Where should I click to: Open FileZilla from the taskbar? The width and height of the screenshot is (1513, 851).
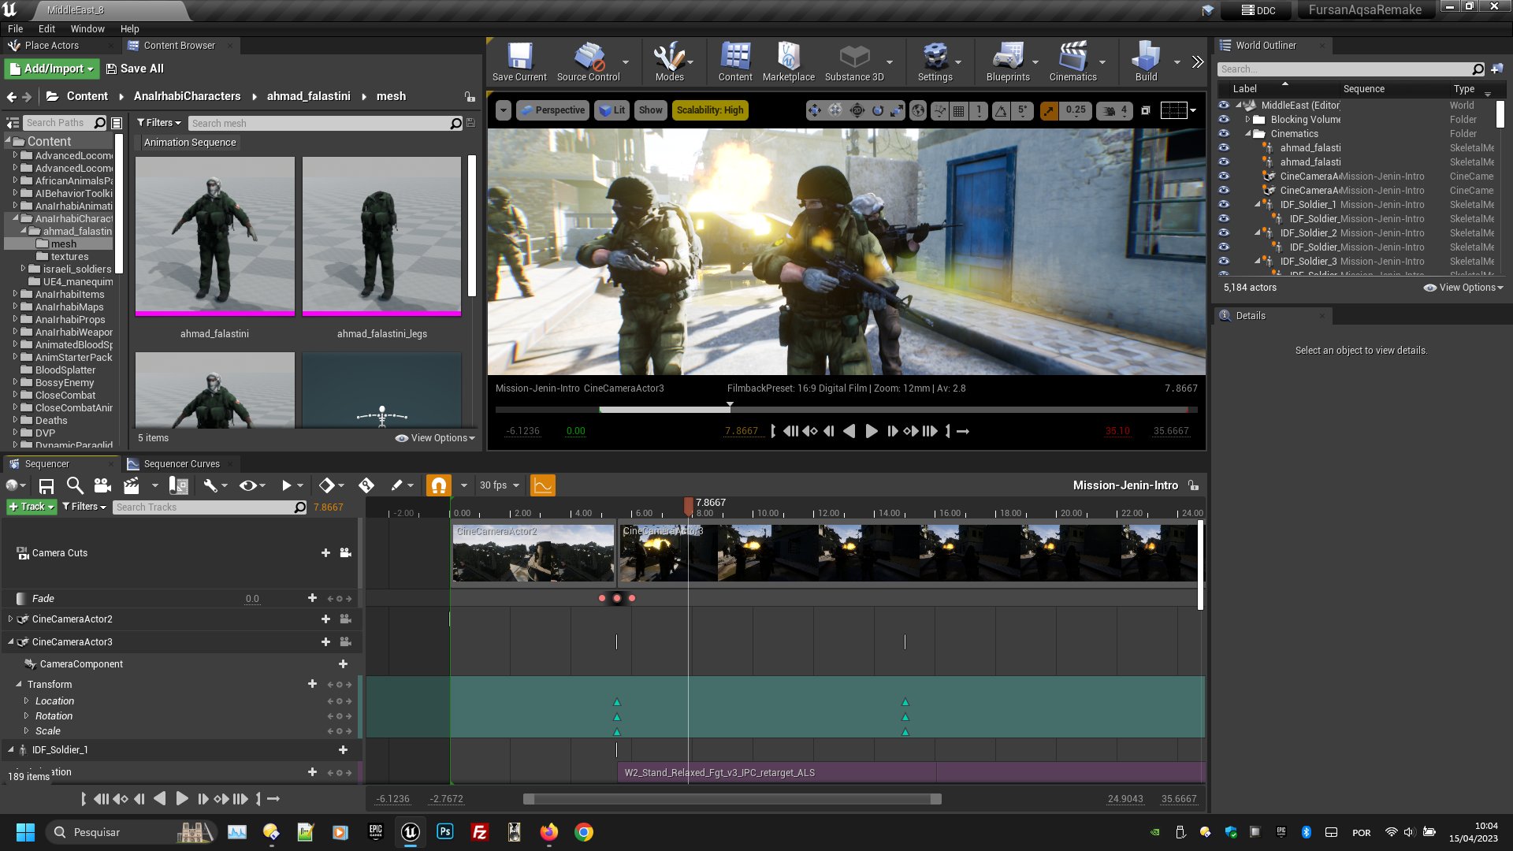click(479, 832)
